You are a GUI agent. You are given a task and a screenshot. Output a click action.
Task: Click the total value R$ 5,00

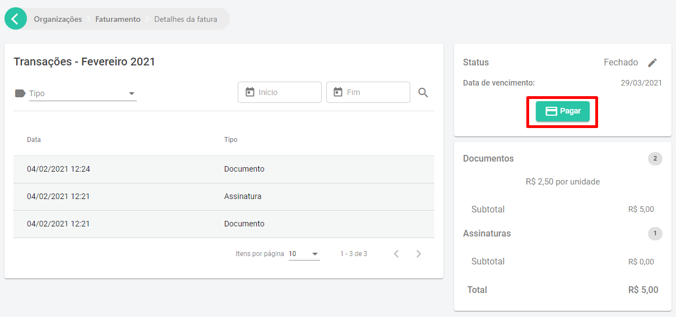[x=643, y=290]
